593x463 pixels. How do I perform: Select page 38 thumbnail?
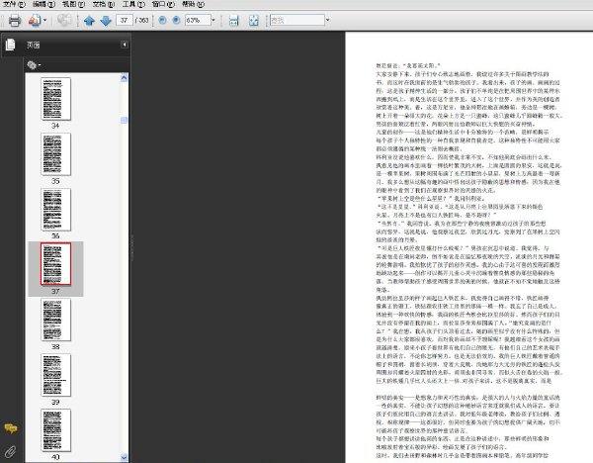[55, 320]
